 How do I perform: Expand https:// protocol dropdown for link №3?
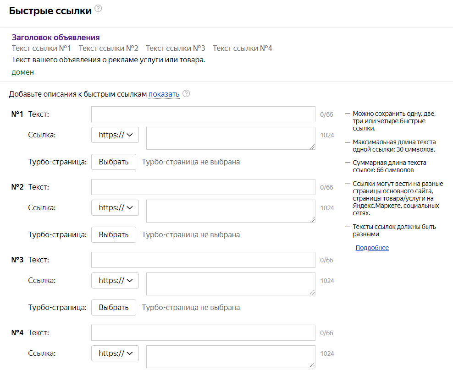pyautogui.click(x=115, y=280)
